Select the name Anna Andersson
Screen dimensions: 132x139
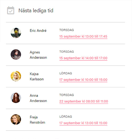coord(38,98)
